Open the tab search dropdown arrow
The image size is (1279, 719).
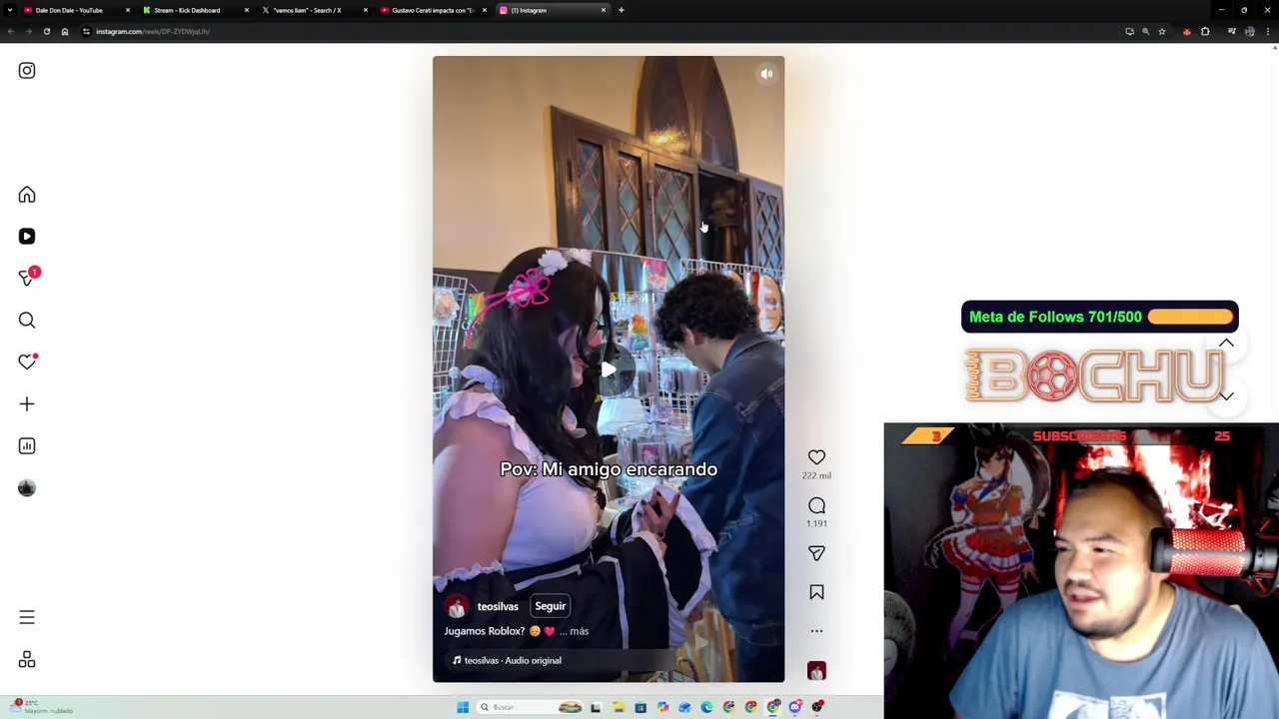pyautogui.click(x=10, y=10)
